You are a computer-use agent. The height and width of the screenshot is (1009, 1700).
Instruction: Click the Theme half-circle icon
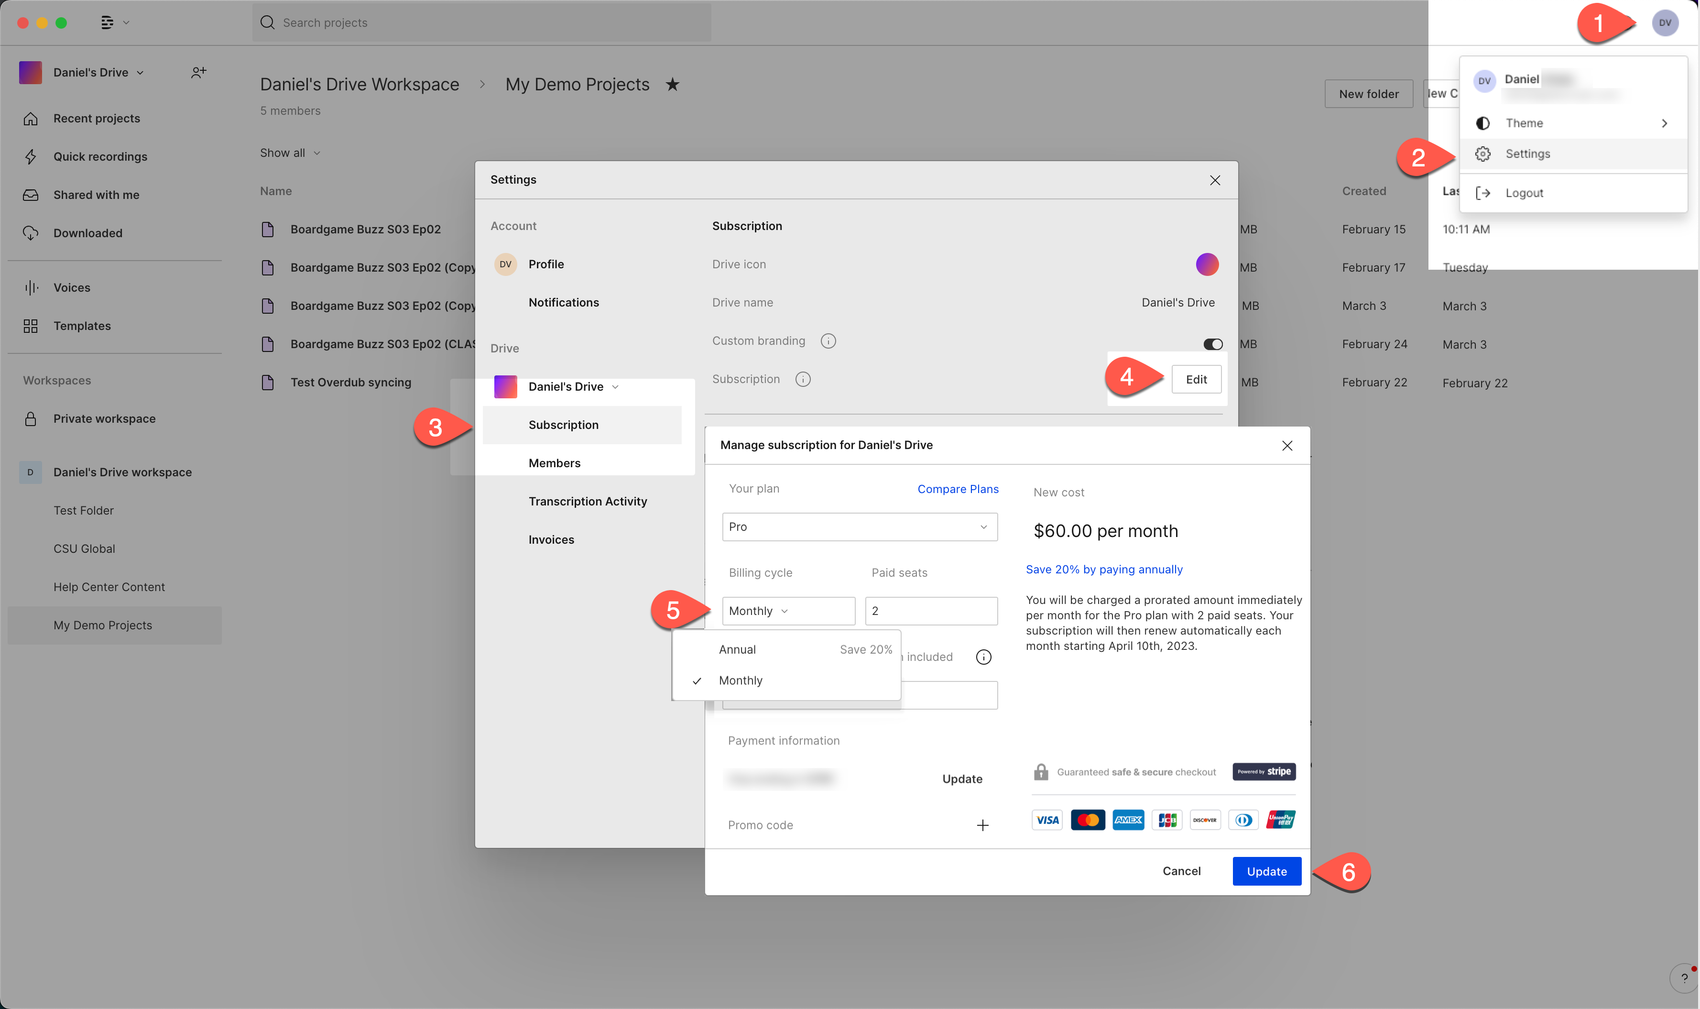click(x=1482, y=123)
